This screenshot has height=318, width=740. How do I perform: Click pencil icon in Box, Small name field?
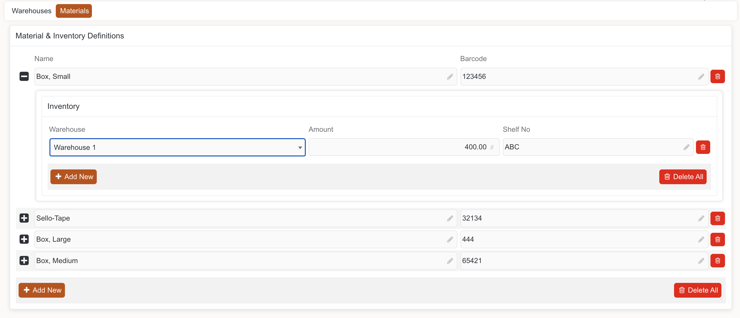coord(450,77)
